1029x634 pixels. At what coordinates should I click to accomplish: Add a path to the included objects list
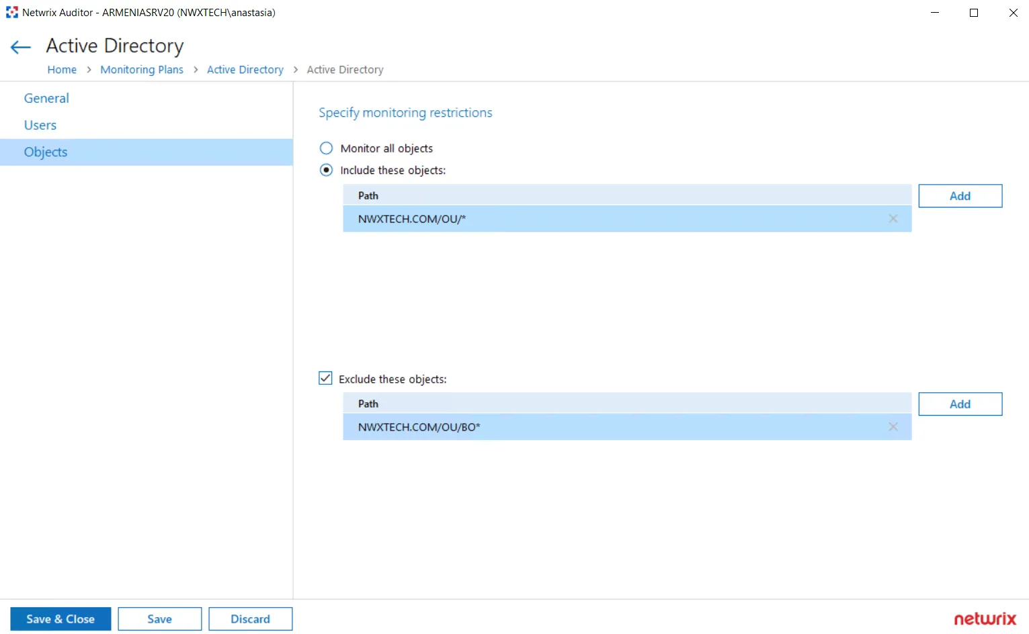(x=960, y=196)
